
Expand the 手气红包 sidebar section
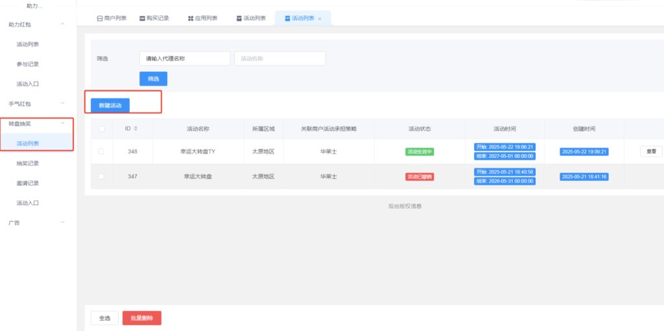tap(62, 104)
